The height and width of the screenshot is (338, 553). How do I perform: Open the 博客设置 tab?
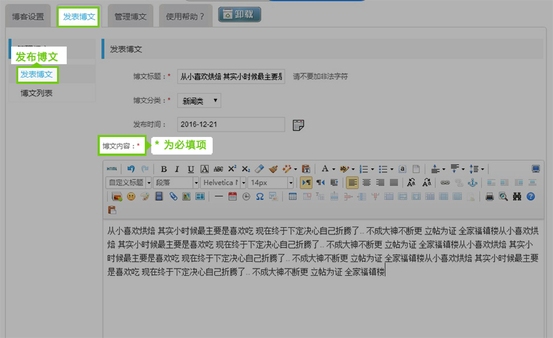point(28,16)
